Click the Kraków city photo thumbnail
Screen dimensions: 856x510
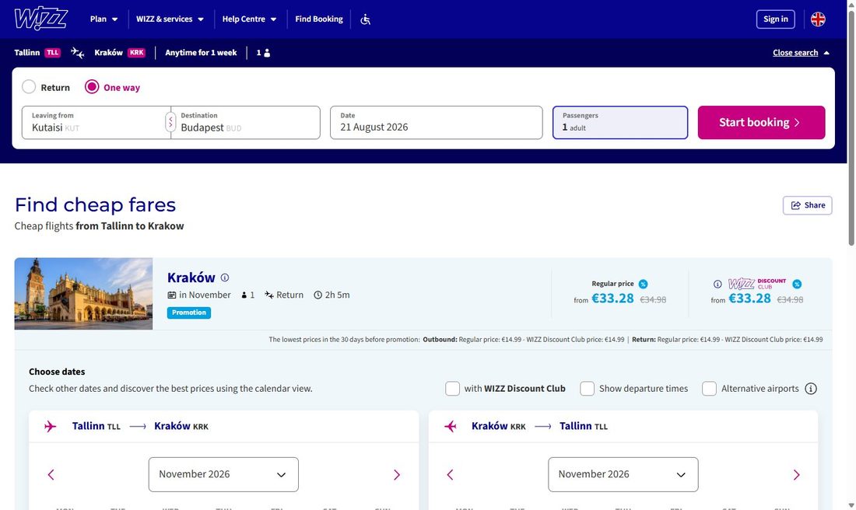83,293
